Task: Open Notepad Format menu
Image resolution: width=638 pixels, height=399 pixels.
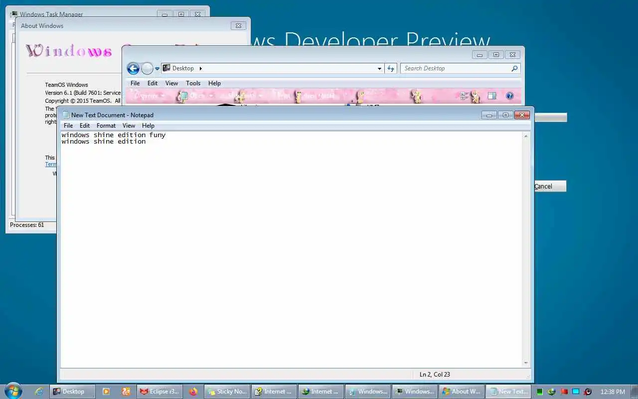Action: [106, 126]
